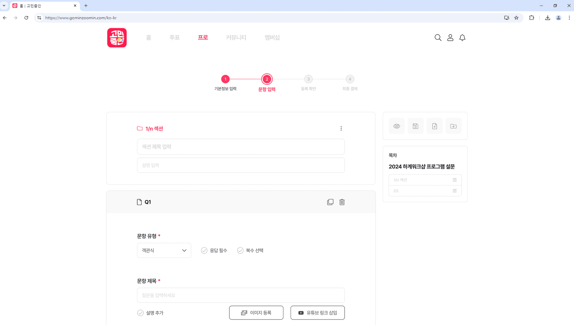Image resolution: width=574 pixels, height=325 pixels.
Task: Click the Q1 reorder handle in 목차
Action: pyautogui.click(x=454, y=191)
